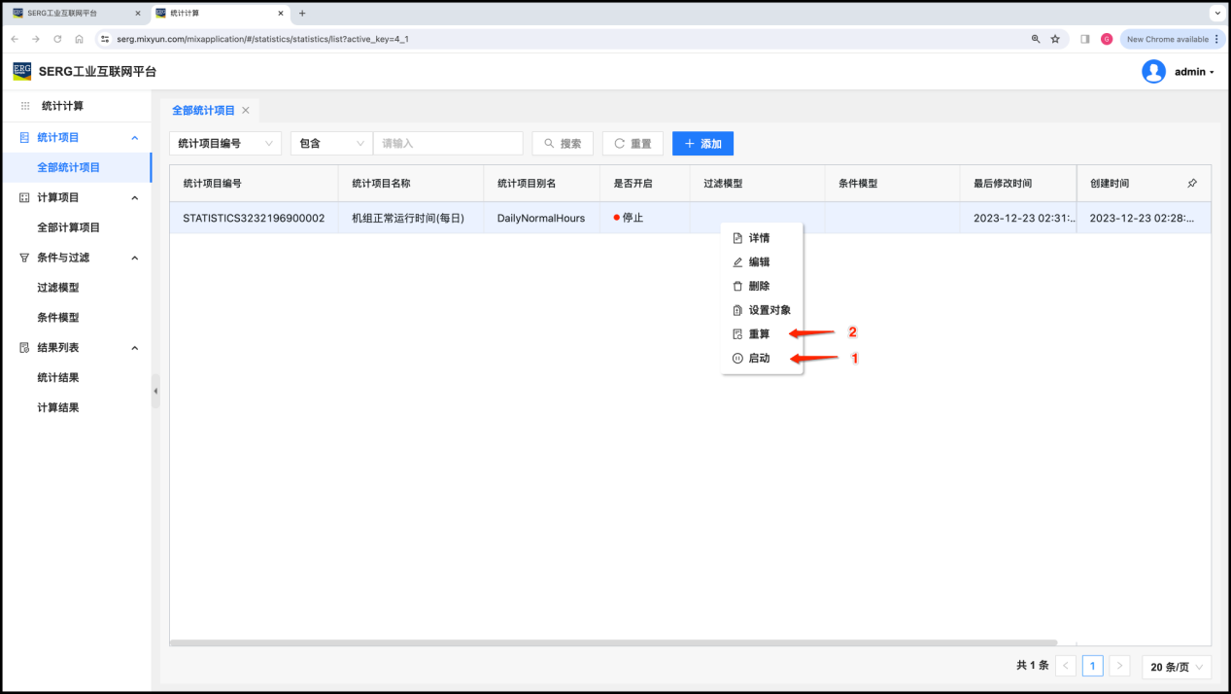Click the grid icon beside 统计计算

click(25, 106)
